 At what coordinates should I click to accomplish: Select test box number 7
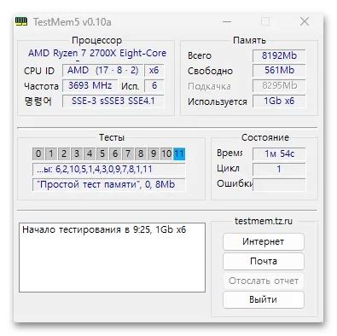coord(128,154)
